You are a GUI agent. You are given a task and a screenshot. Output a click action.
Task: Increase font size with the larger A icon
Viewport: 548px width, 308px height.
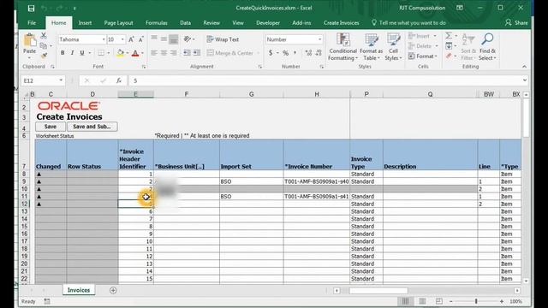[x=131, y=39]
